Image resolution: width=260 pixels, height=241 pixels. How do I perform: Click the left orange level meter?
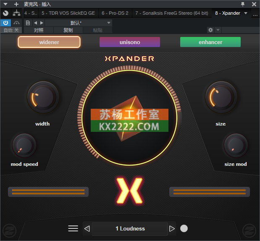[48, 192]
